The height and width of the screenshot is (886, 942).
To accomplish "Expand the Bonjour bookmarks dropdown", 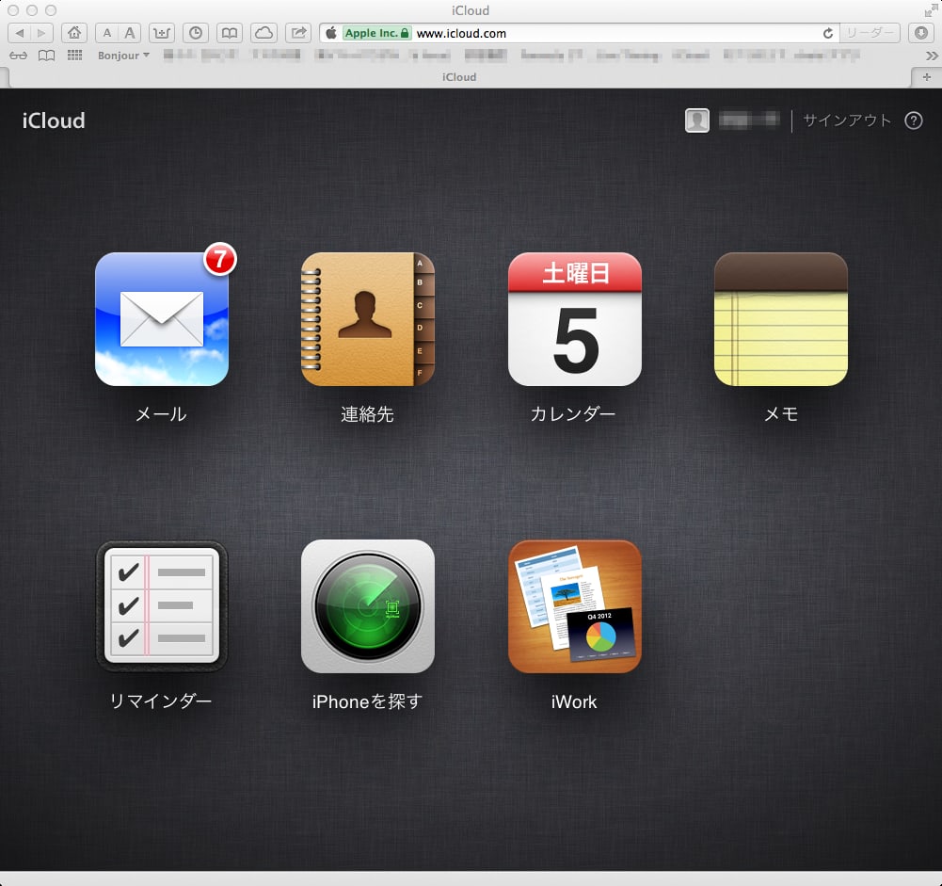I will [x=123, y=56].
